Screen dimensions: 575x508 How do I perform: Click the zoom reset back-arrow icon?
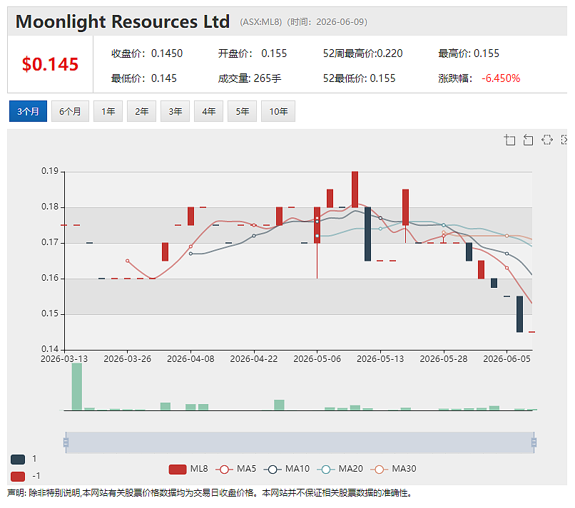pyautogui.click(x=528, y=140)
